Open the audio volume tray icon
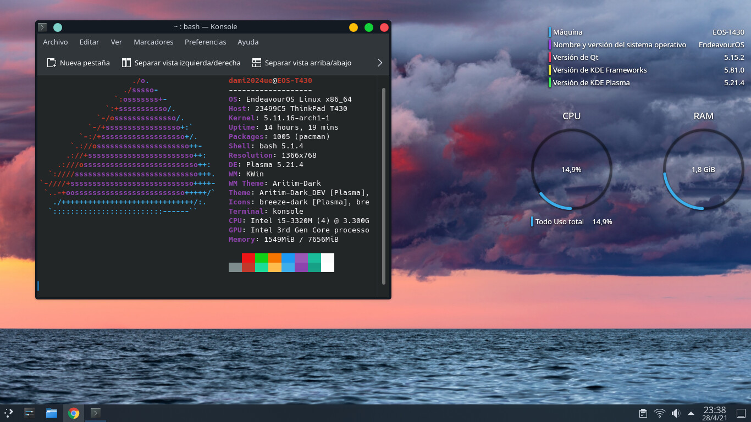This screenshot has height=422, width=751. coord(676,413)
